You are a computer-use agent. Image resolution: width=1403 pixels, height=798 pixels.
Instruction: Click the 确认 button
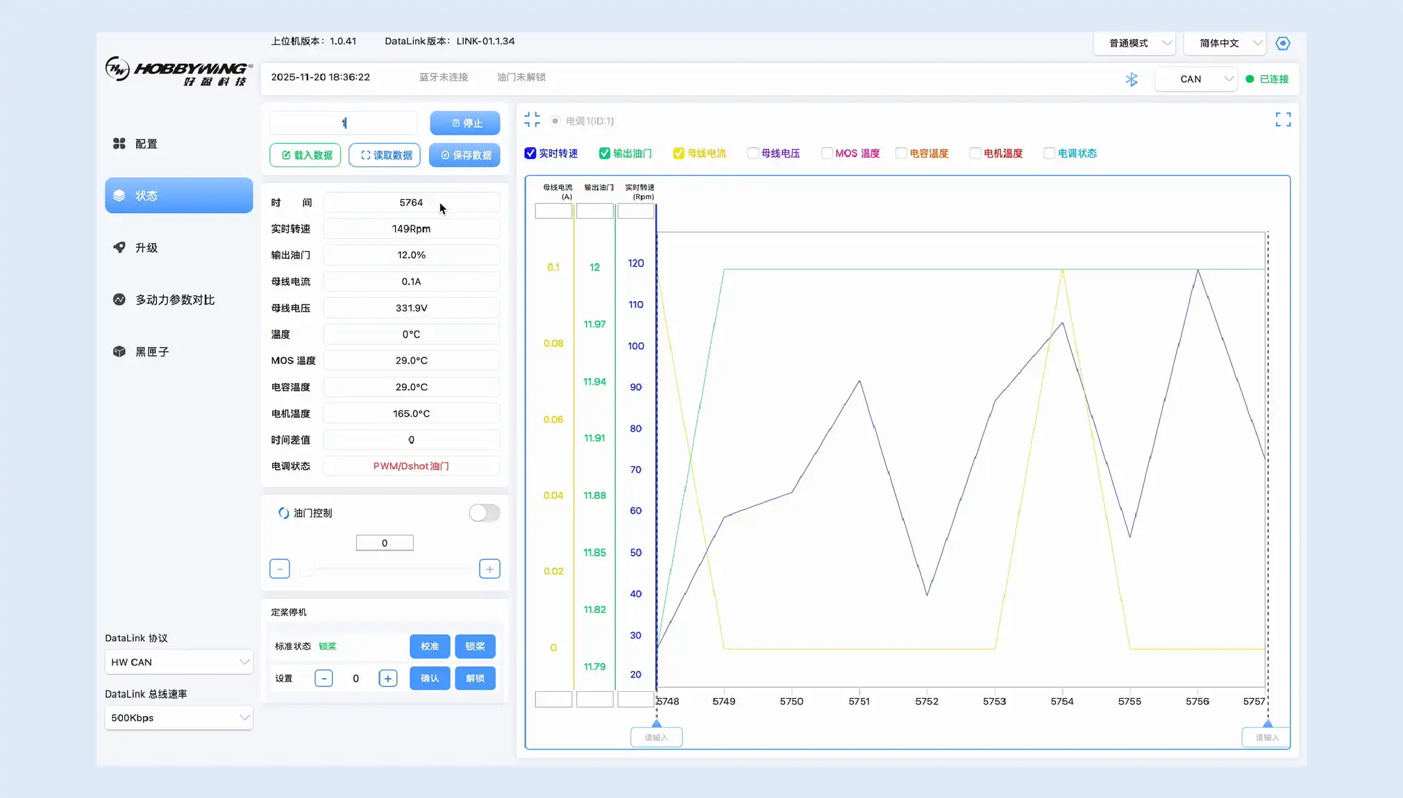point(430,678)
